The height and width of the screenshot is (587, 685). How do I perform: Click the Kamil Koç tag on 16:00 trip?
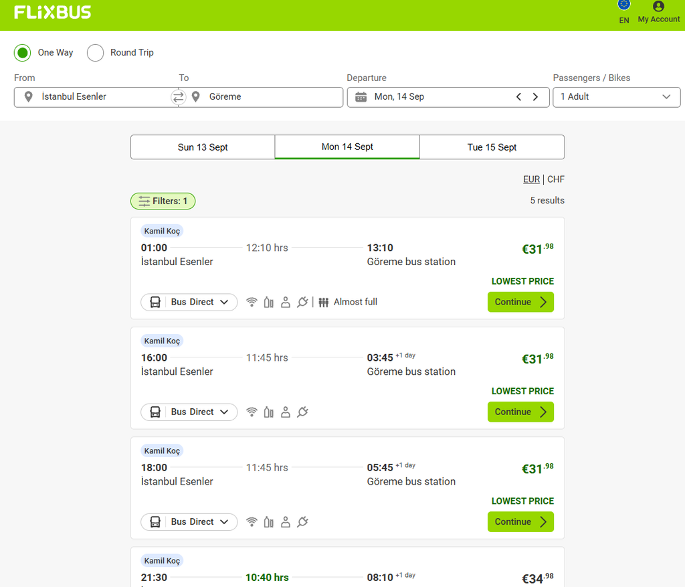162,341
